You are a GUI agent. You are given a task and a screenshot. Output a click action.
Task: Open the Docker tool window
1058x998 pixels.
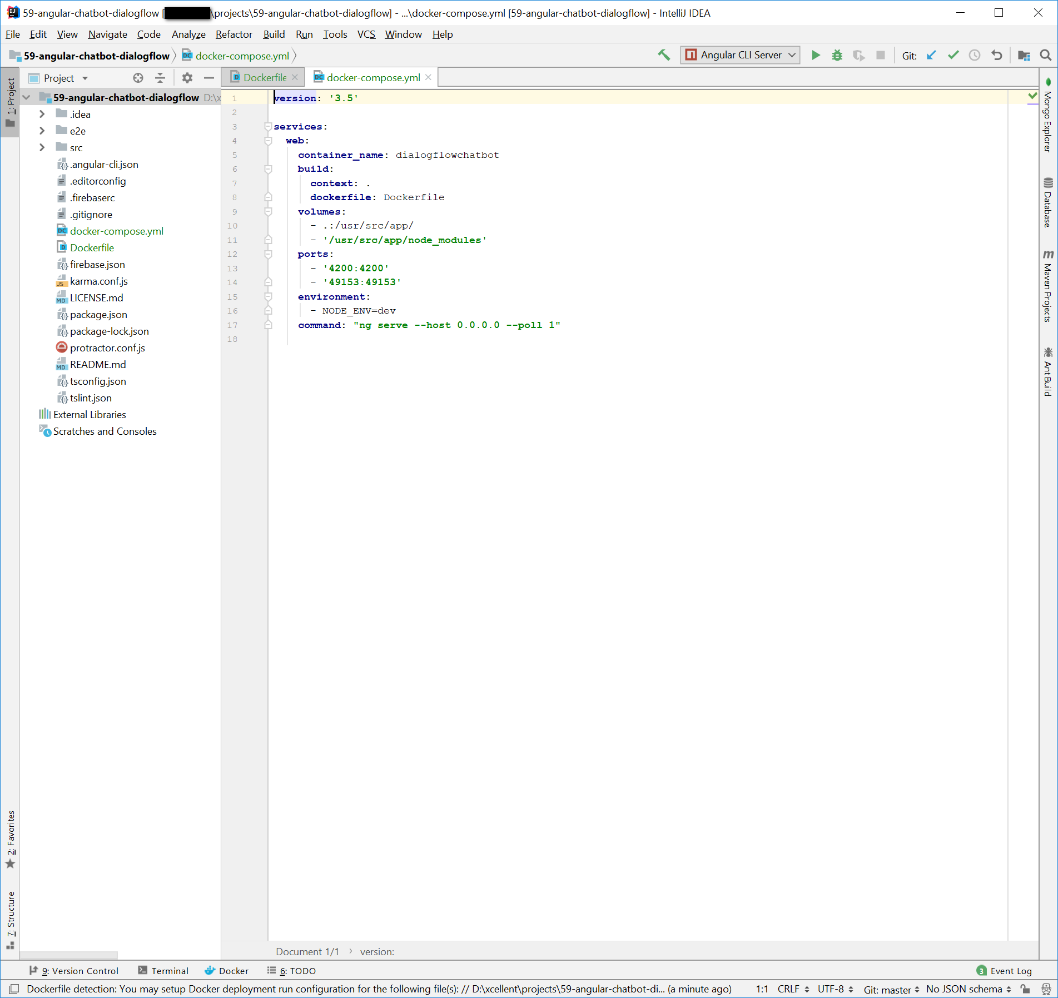[x=226, y=971]
